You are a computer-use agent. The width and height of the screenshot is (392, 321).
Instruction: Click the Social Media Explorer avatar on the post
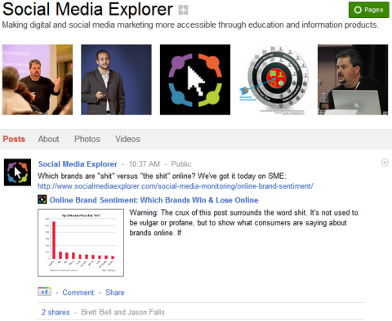coord(17,172)
